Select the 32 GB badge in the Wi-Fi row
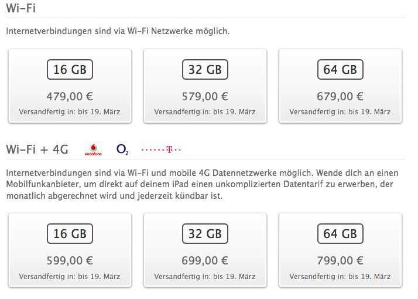The height and width of the screenshot is (299, 418). point(205,70)
